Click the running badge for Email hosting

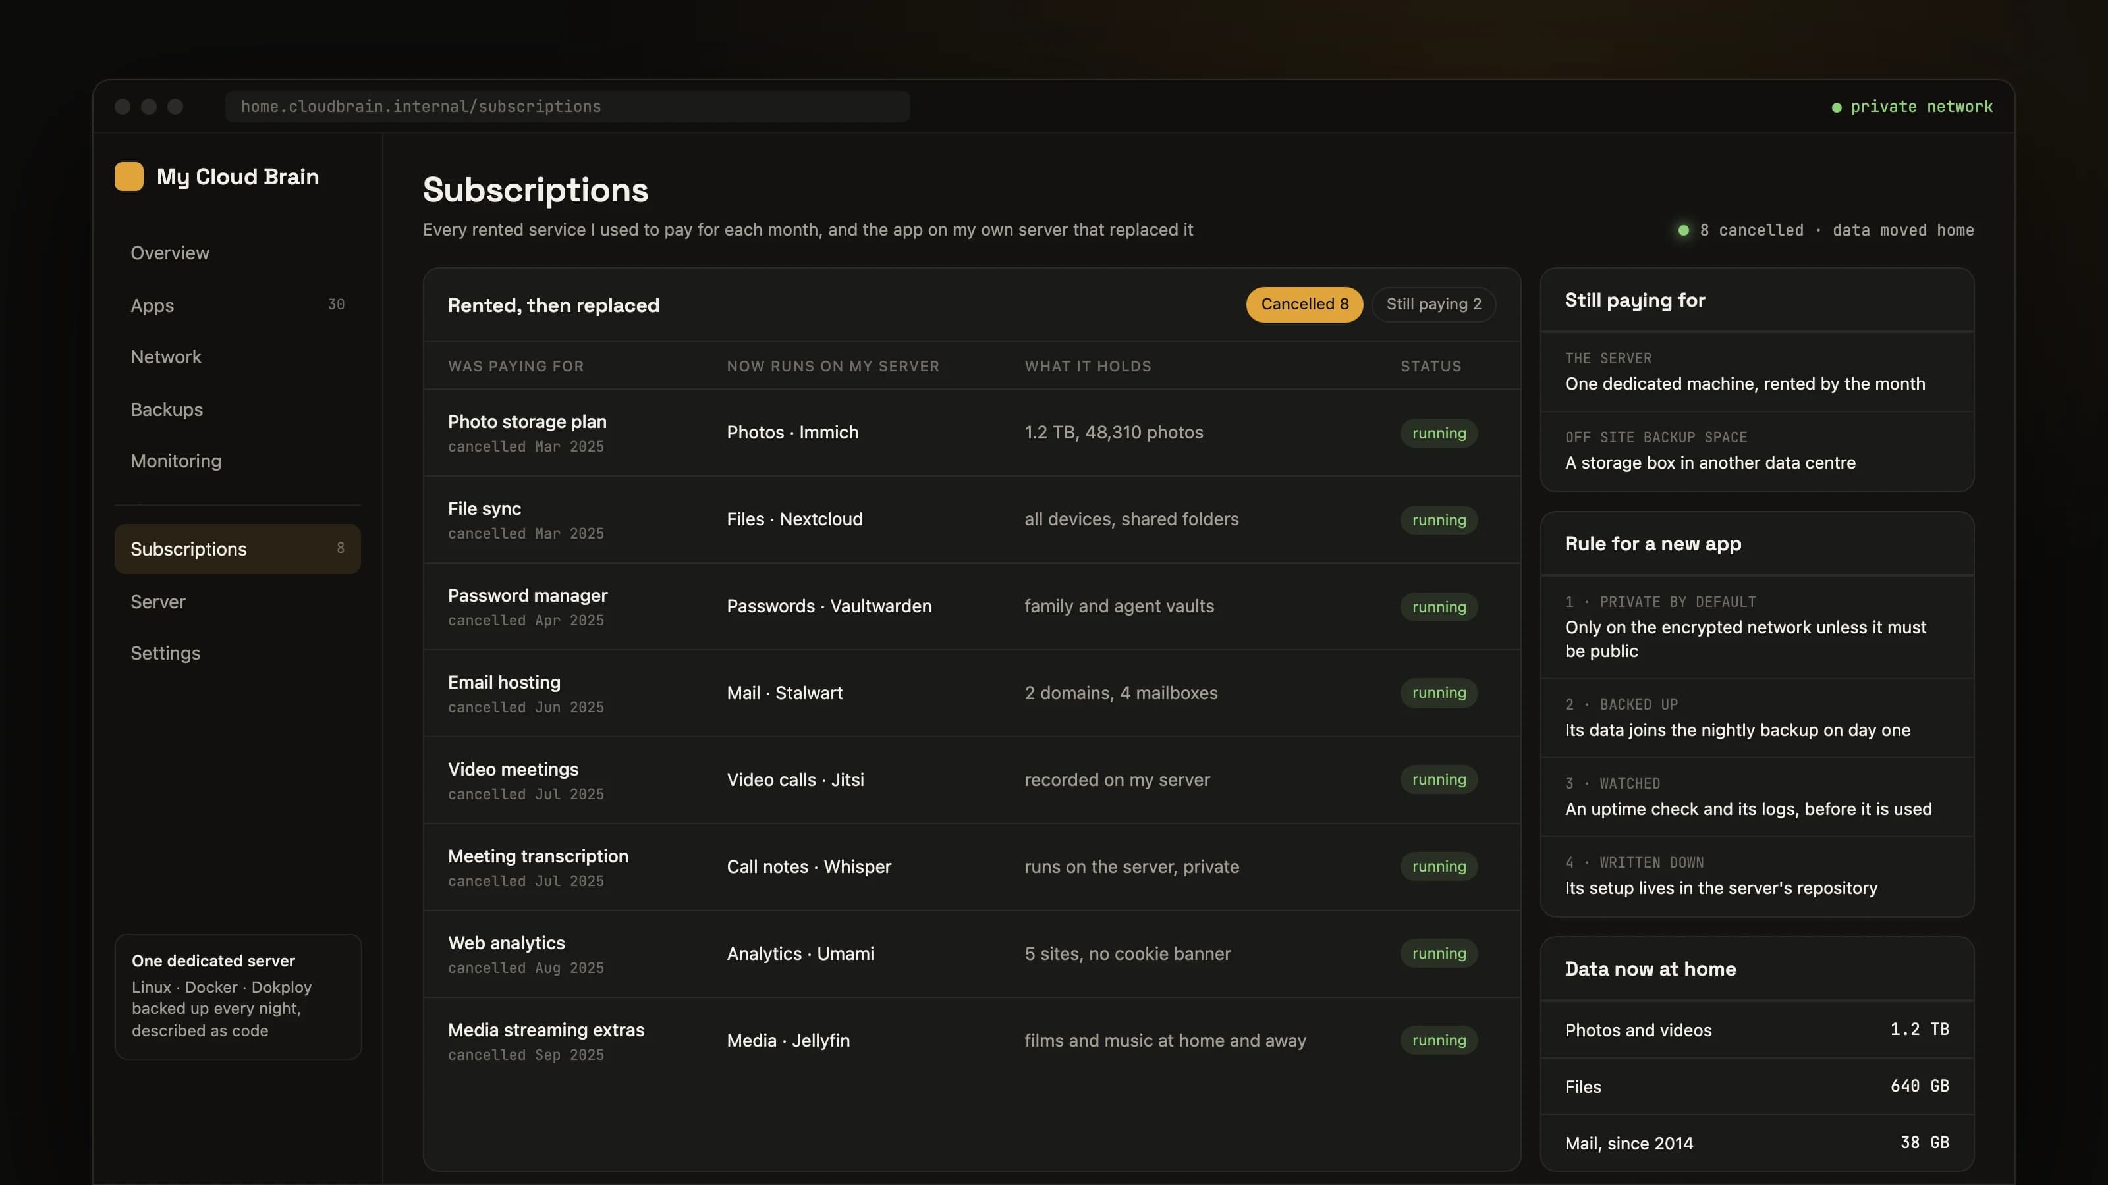[x=1439, y=693]
